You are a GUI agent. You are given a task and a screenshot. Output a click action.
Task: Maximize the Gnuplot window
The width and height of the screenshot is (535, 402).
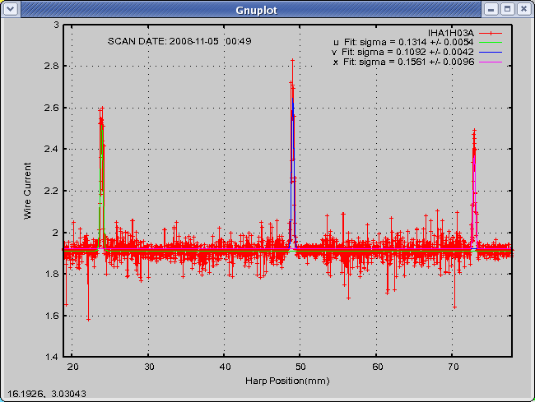(x=507, y=9)
